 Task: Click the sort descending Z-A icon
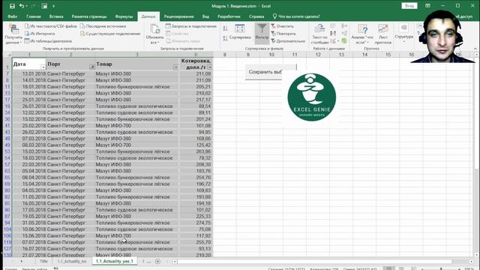pos(225,38)
